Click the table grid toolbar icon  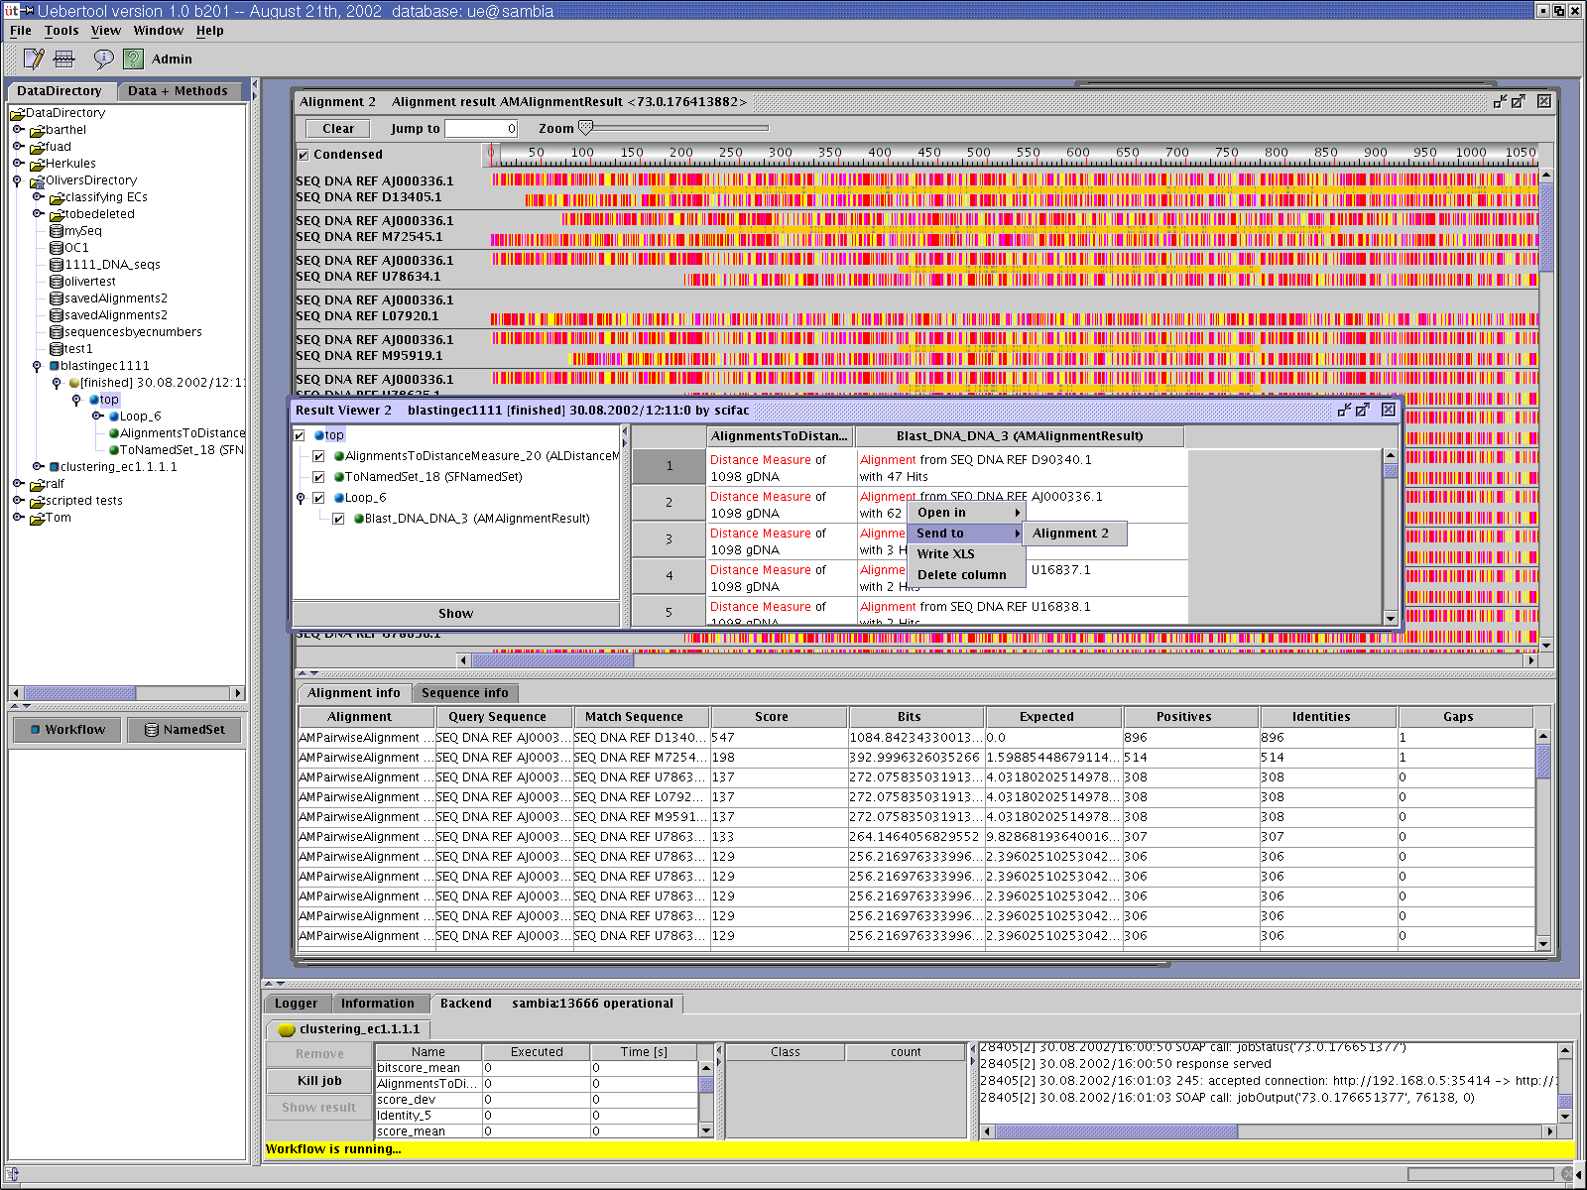click(x=64, y=59)
